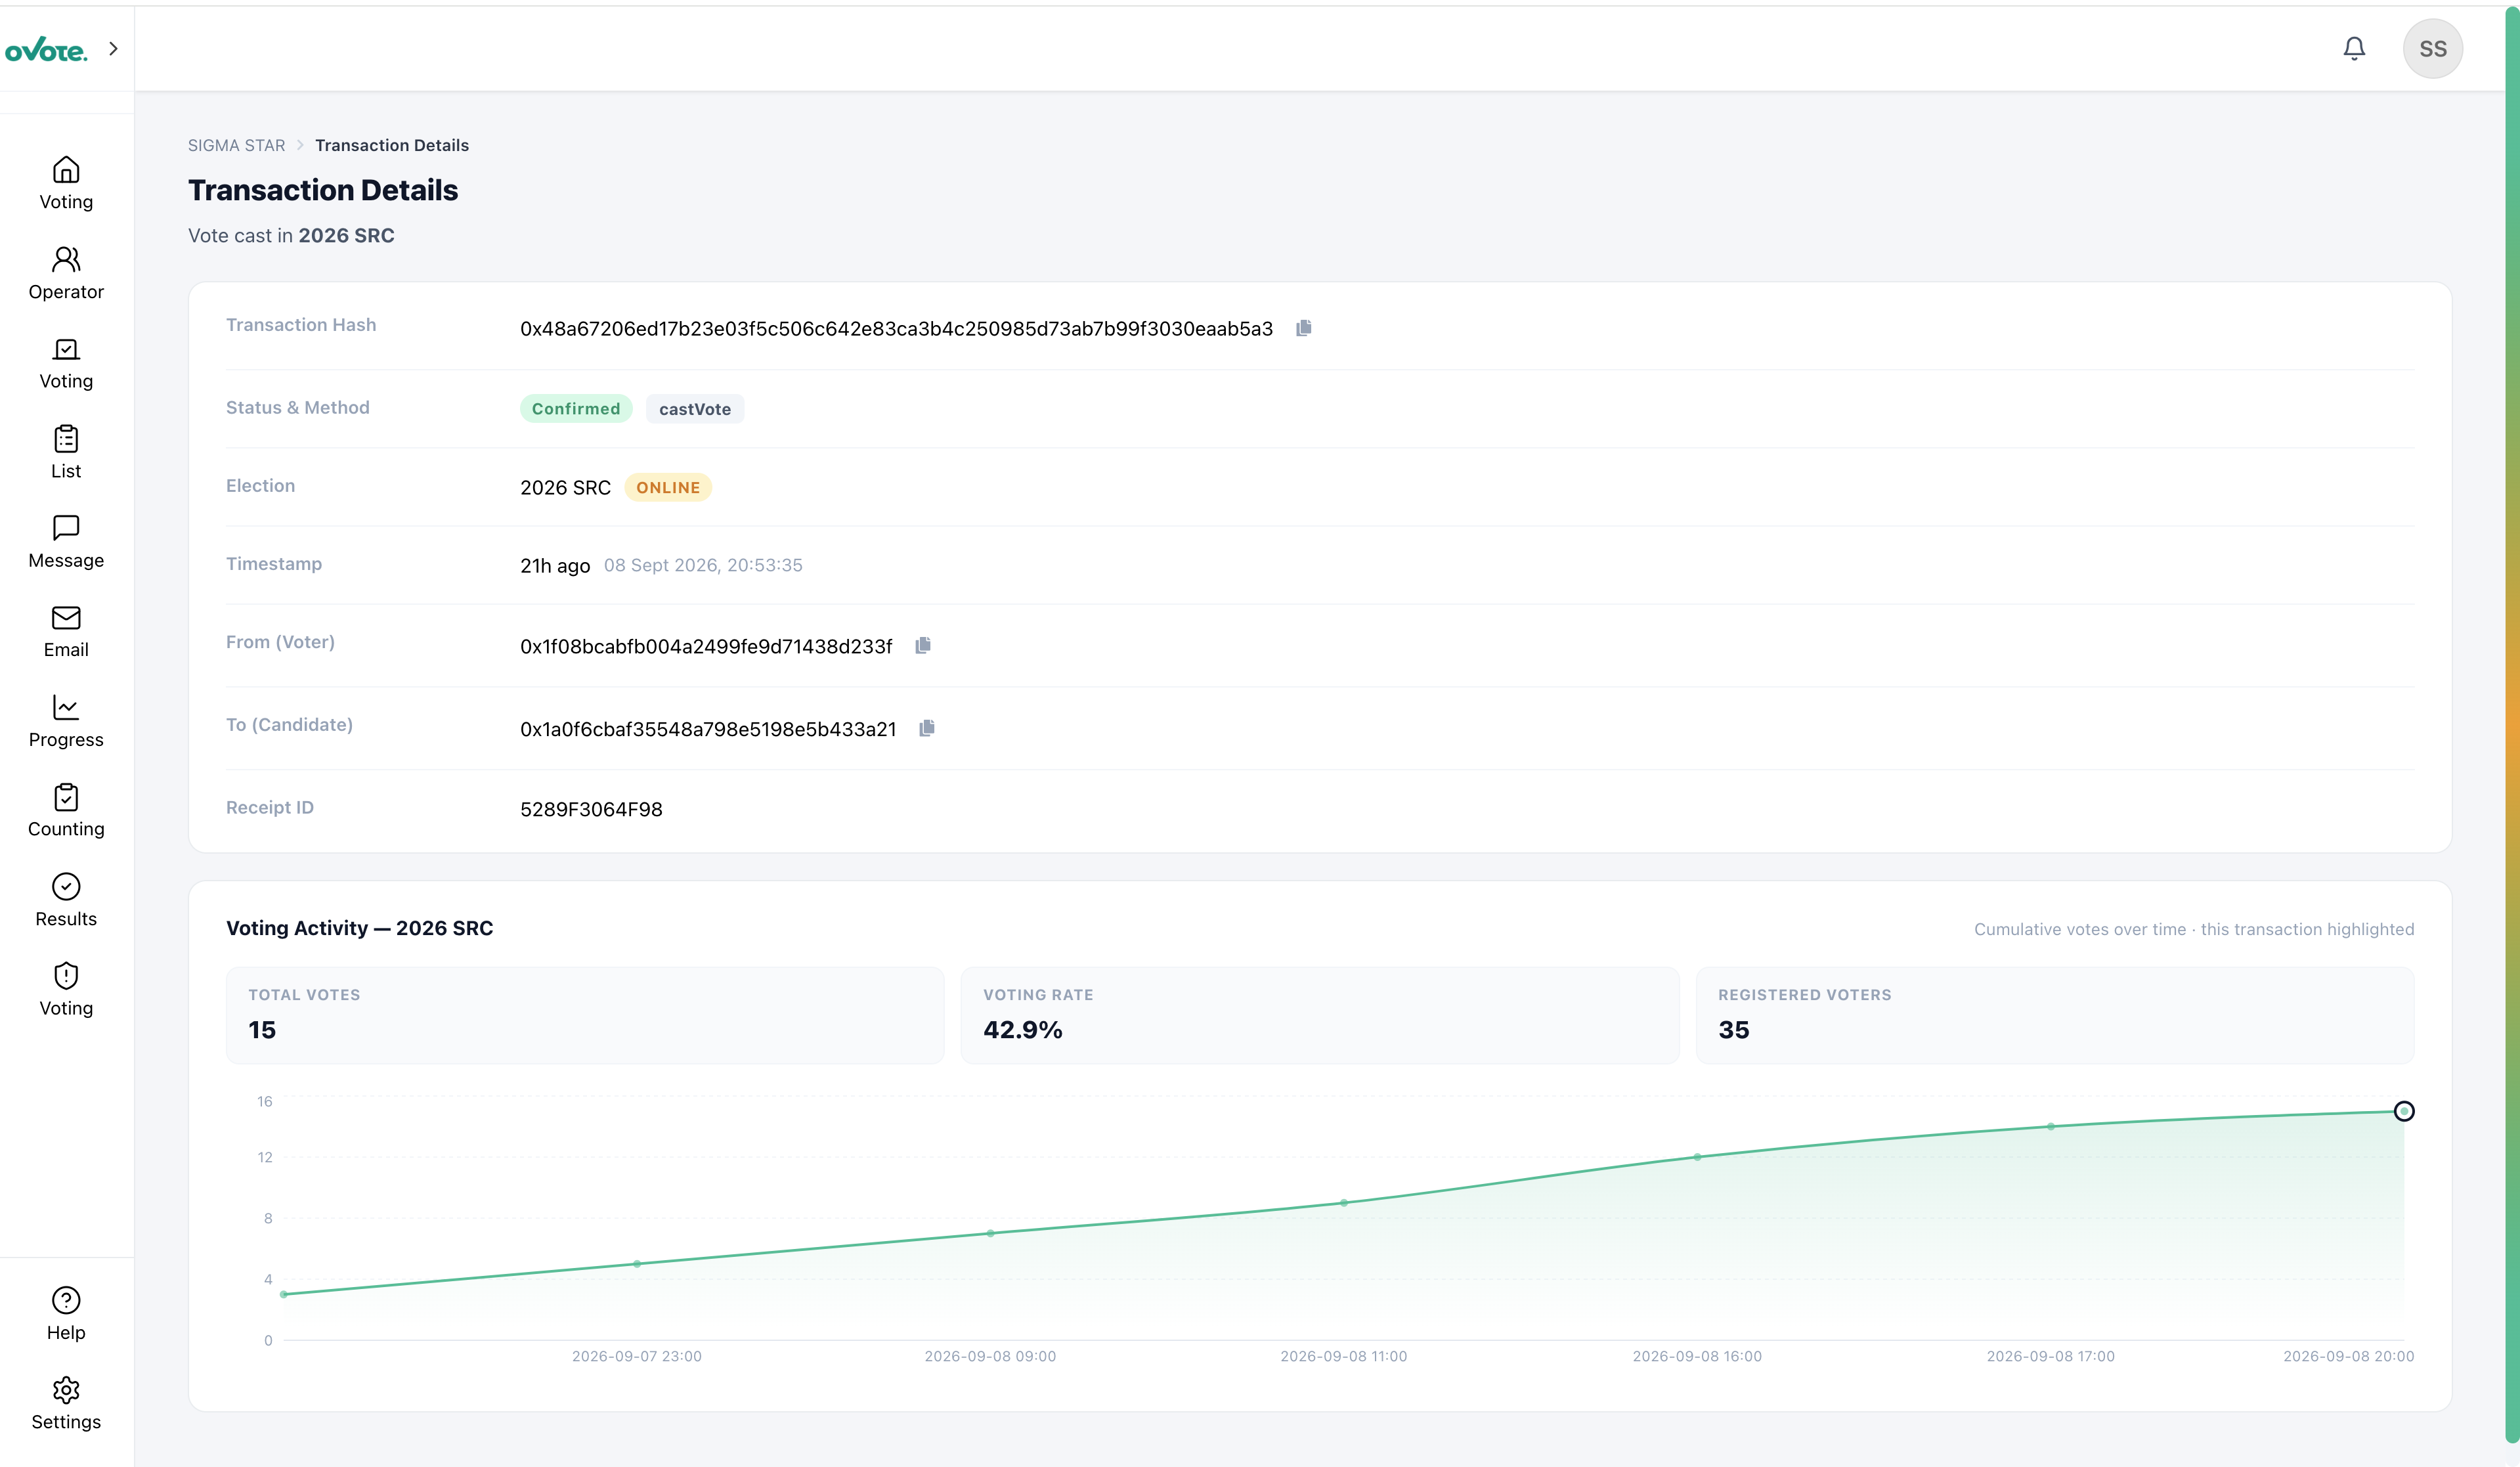Click the timestamp 08 Sept 2026, 20:53:35

pos(703,565)
